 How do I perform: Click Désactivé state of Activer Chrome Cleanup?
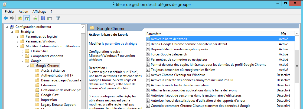[284, 75]
